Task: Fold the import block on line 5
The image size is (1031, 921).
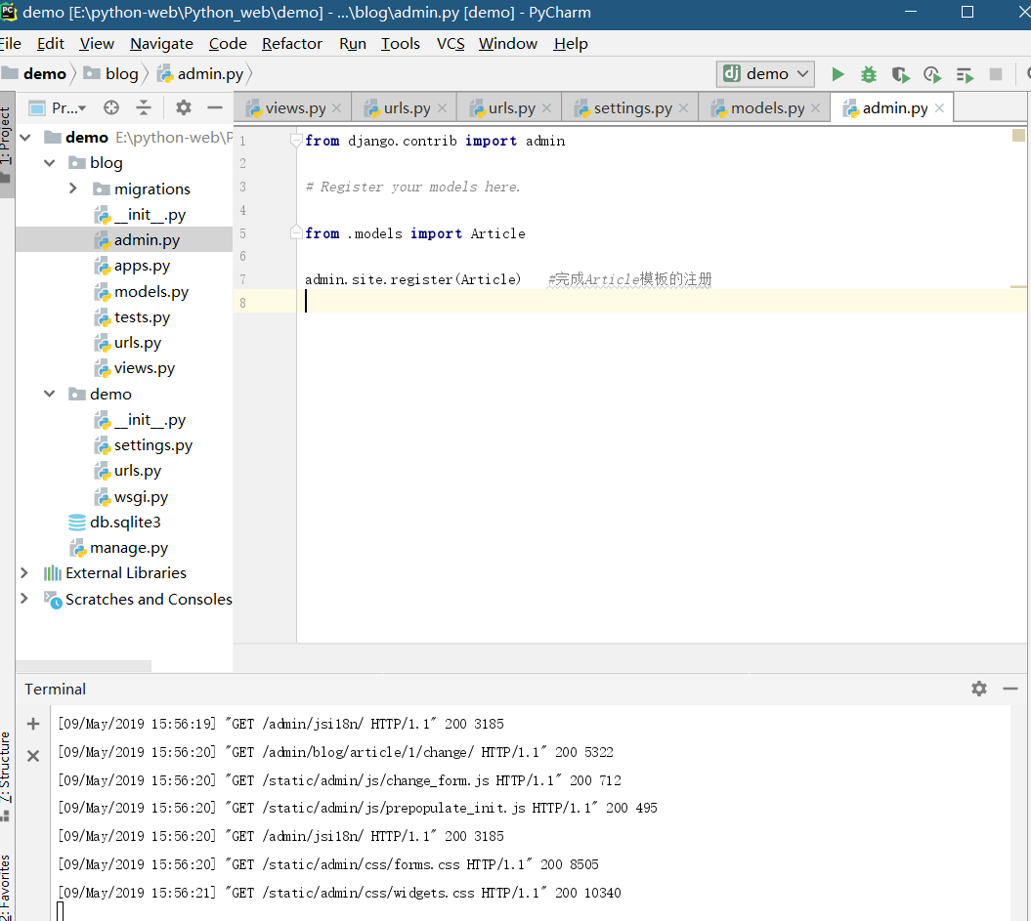Action: 296,232
